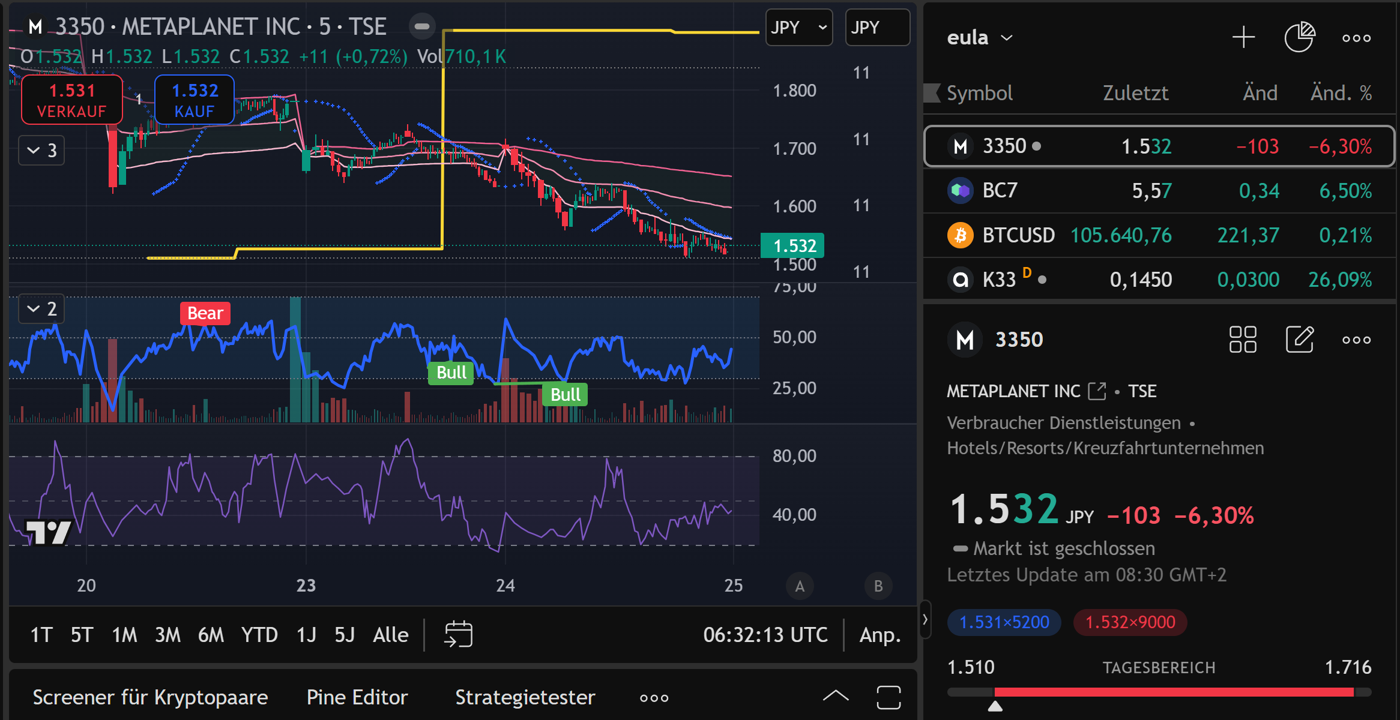Expand bottom panel with up chevron
The image size is (1400, 720).
pyautogui.click(x=835, y=696)
